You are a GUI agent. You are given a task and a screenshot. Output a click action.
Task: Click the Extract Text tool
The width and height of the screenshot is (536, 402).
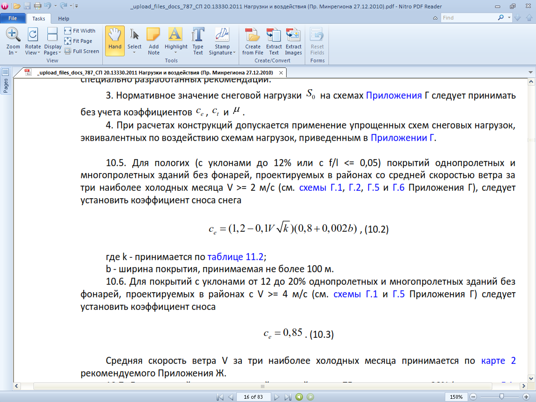pyautogui.click(x=274, y=41)
